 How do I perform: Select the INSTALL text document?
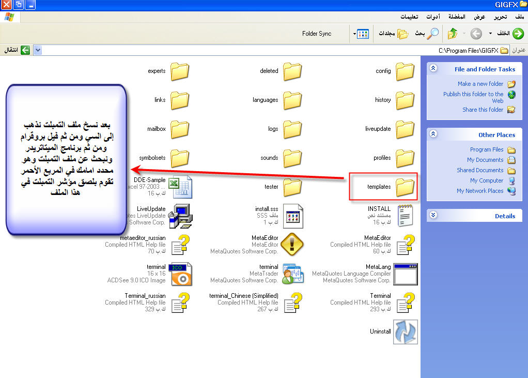tap(405, 216)
